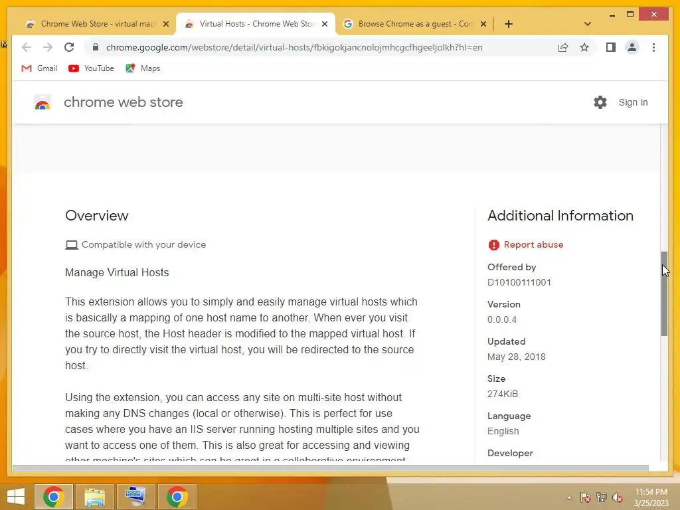Click the Chrome Web Store rainbow logo

click(x=42, y=103)
